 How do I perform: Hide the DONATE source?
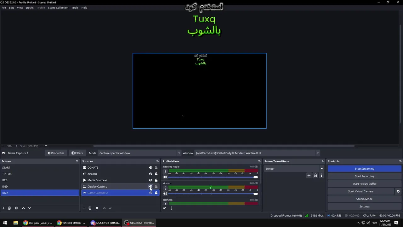click(150, 168)
